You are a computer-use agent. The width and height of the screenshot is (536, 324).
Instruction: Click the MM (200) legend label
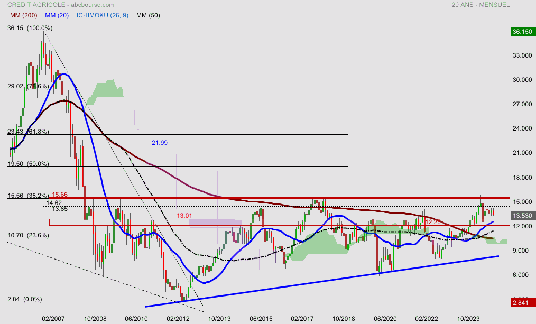(22, 15)
